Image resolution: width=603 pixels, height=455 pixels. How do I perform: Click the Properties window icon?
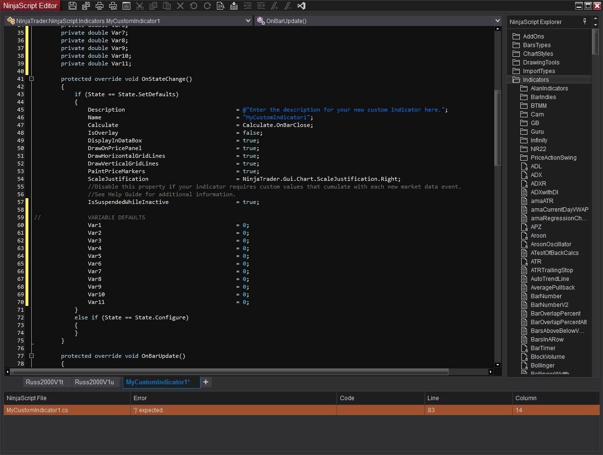point(126,6)
